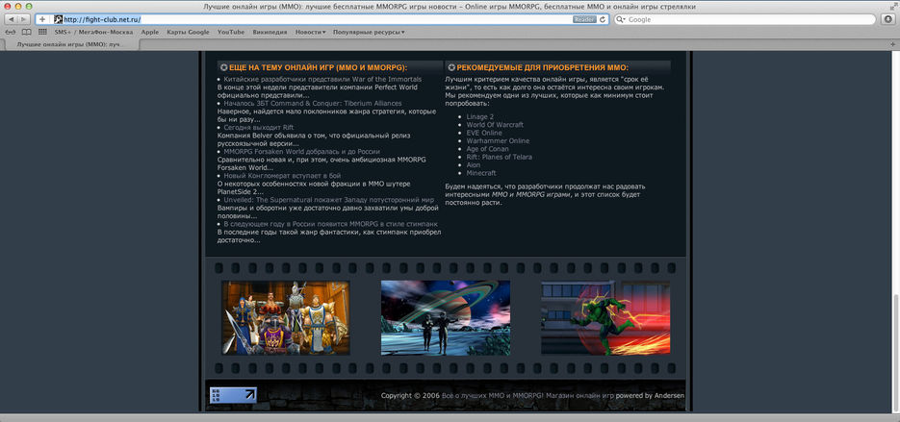The image size is (900, 422).
Task: Open the Apple bookmark
Action: 150,32
